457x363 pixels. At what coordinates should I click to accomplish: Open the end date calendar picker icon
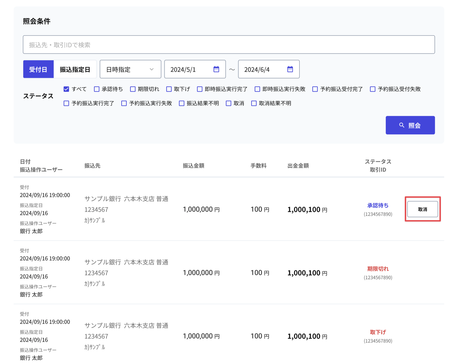[290, 69]
